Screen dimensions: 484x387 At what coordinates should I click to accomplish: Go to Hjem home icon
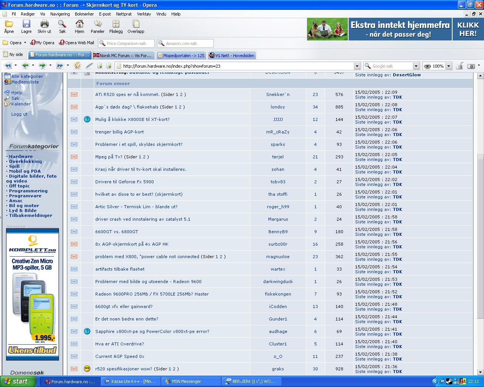click(x=79, y=24)
